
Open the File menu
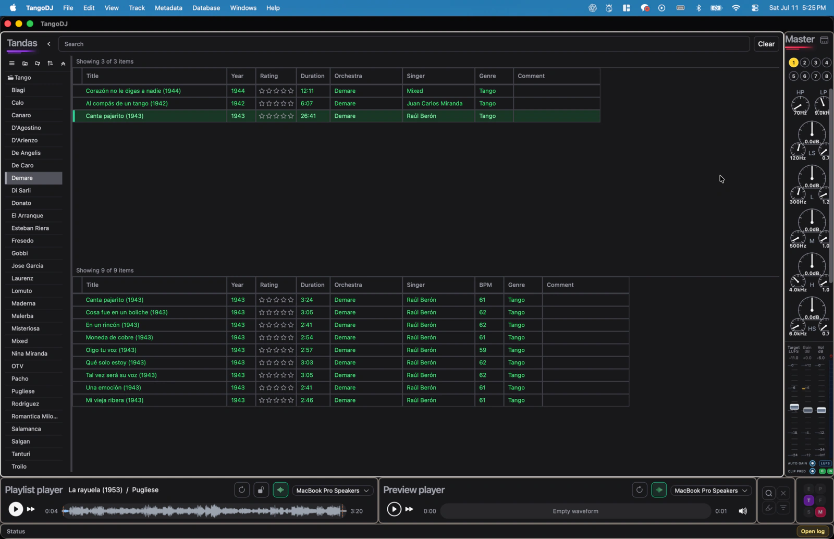click(68, 8)
